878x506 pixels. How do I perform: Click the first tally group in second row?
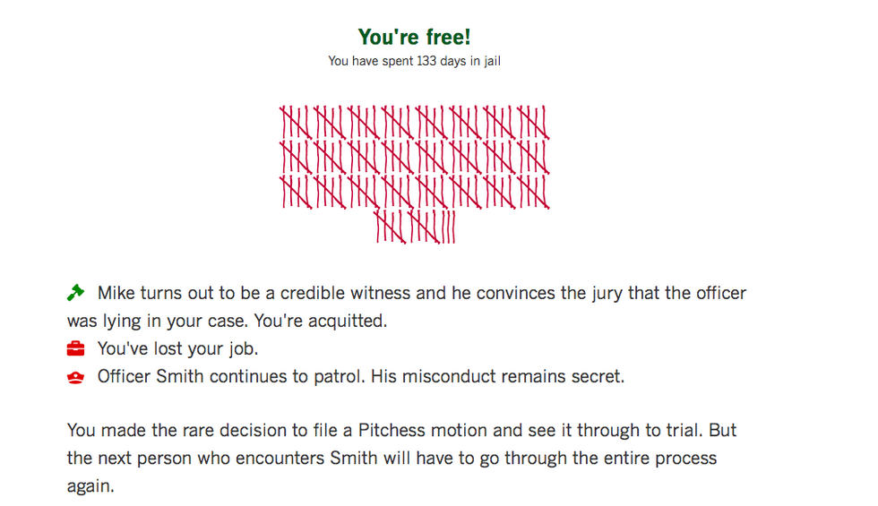(x=296, y=157)
